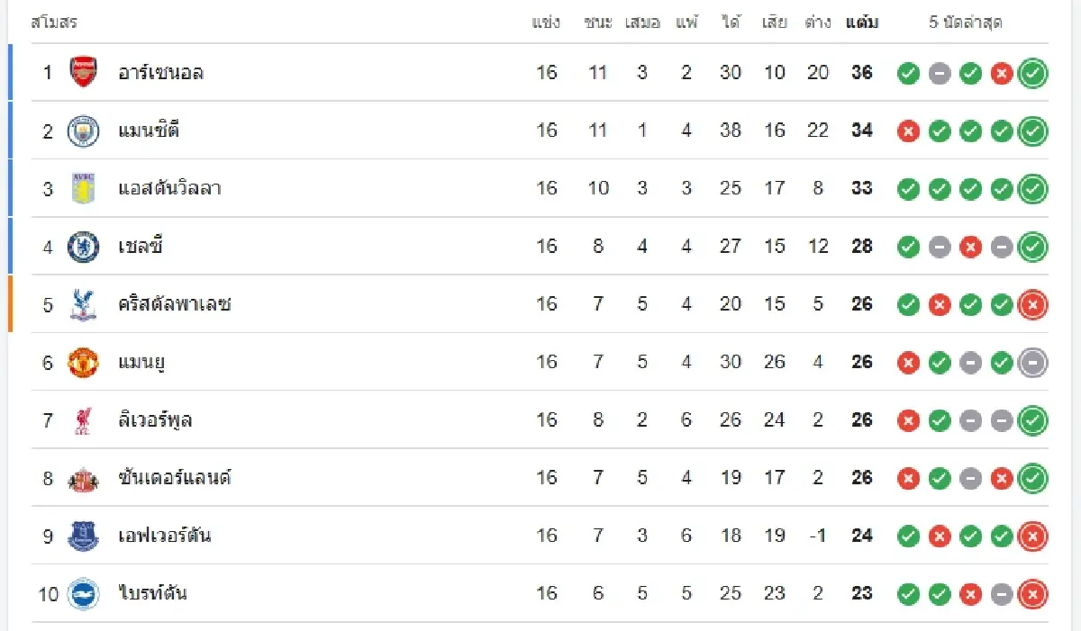Click Man United's latest draw result icon
This screenshot has height=631, width=1081.
[x=1032, y=362]
